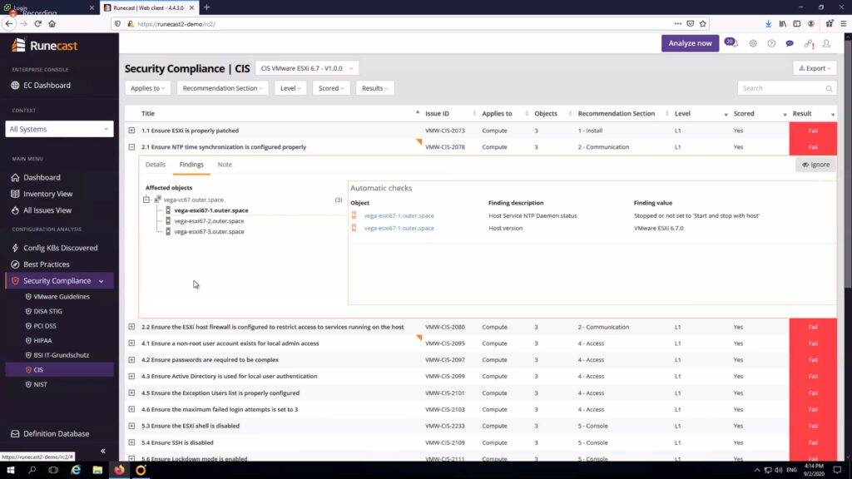This screenshot has height=479, width=852.
Task: Expand row 2.2 ESXi host firewall
Action: pyautogui.click(x=131, y=327)
